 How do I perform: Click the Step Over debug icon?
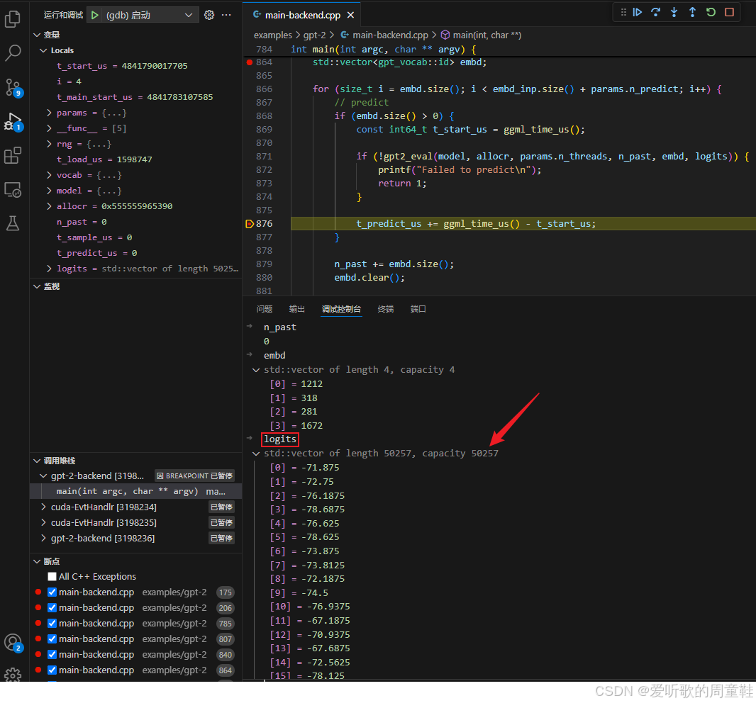(x=656, y=13)
